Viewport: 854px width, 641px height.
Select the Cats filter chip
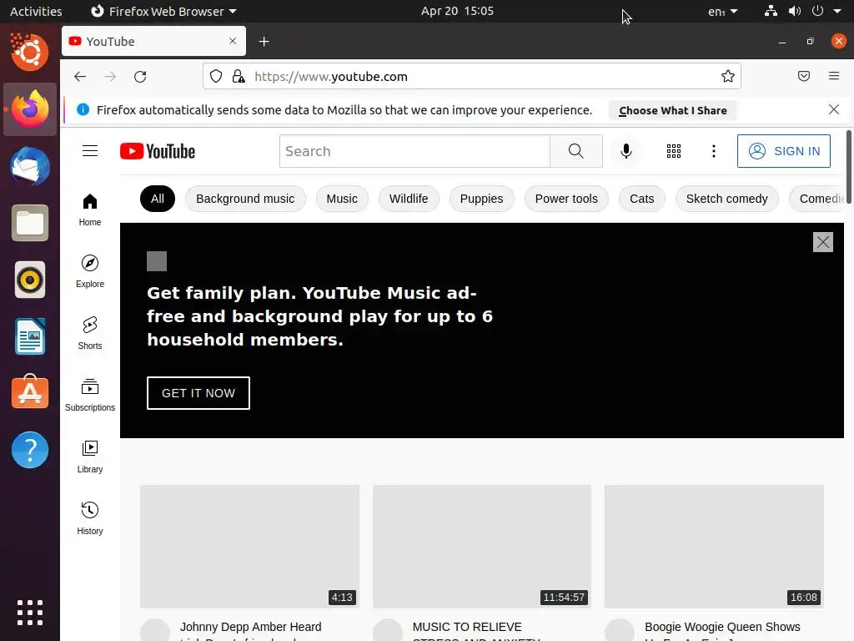click(641, 199)
